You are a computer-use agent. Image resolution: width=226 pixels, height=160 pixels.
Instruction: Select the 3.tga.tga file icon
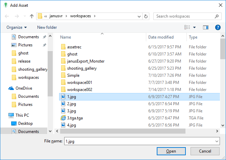coord(63,118)
